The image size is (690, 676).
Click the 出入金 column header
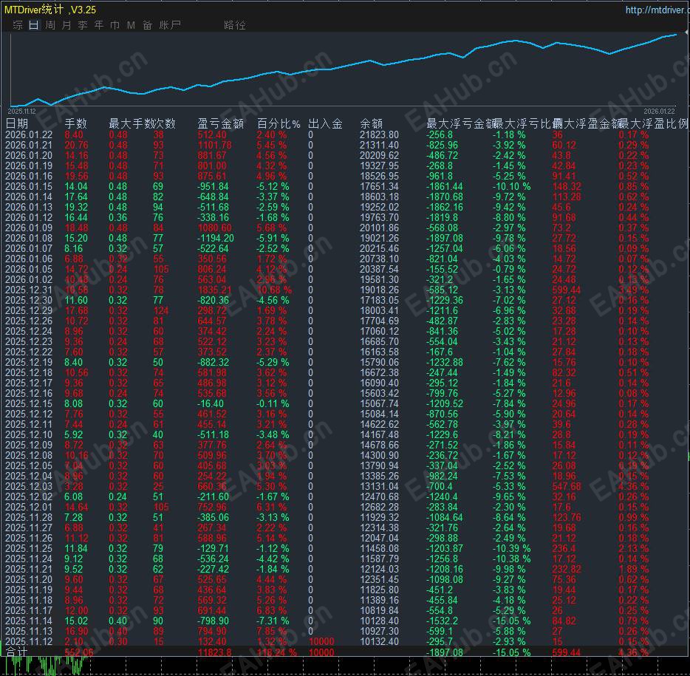pos(325,123)
